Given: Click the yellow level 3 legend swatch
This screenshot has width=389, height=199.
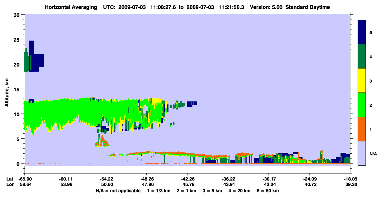Looking at the screenshot, I should (362, 81).
